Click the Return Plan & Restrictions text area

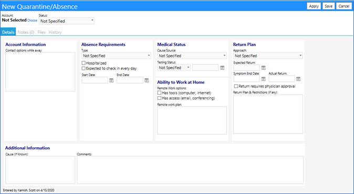point(268,114)
